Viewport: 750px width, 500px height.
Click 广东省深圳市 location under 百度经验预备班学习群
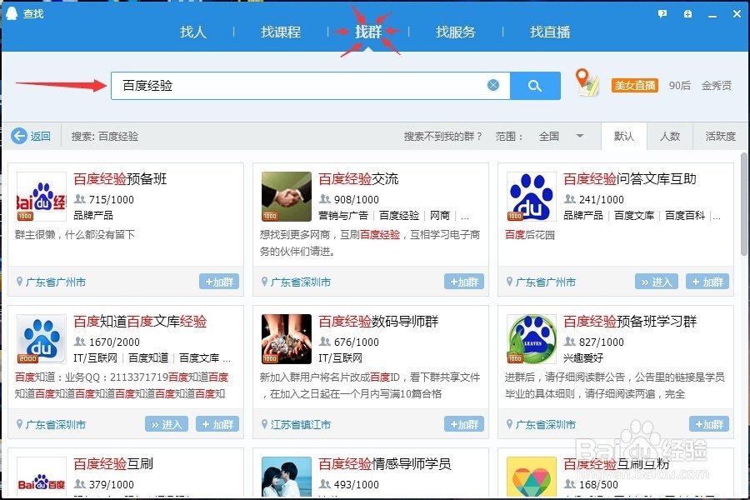pyautogui.click(x=545, y=424)
